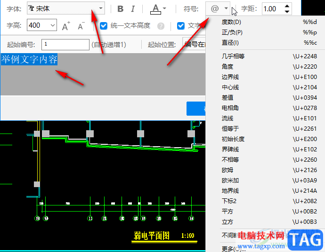Increase text size with A+ icon
Image resolution: width=325 pixels, height=252 pixels.
tap(66, 26)
